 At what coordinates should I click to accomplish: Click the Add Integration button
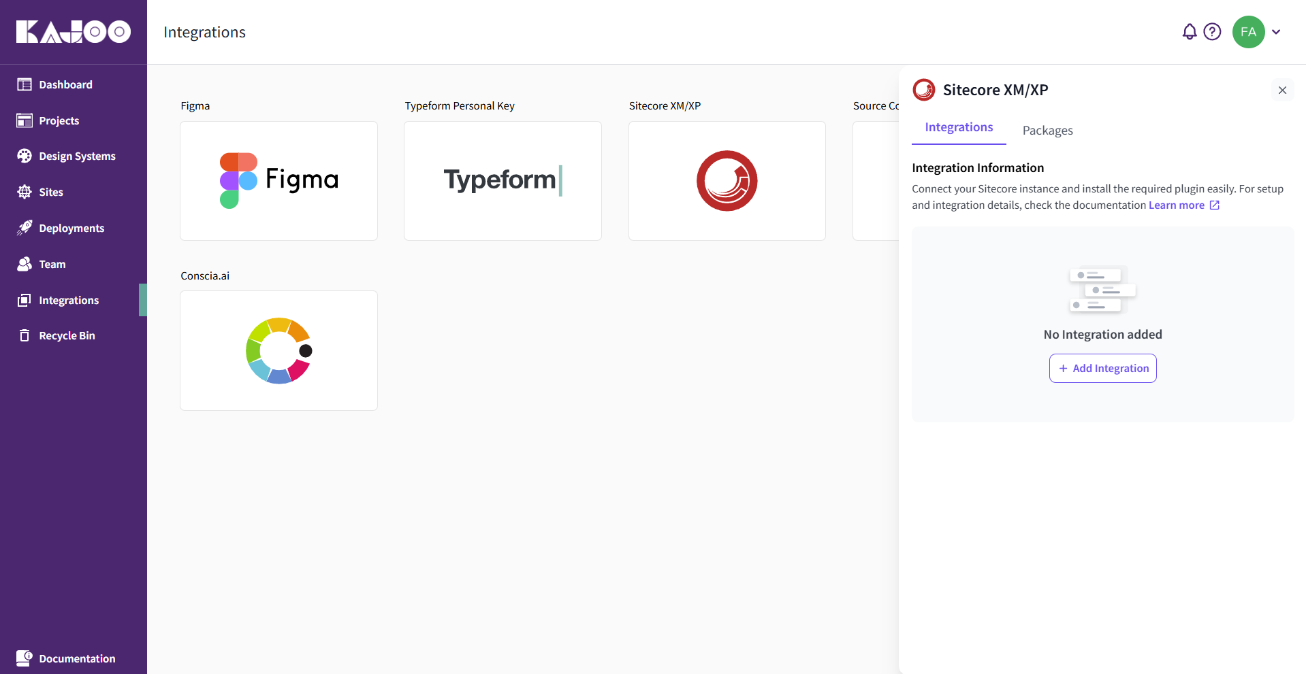[x=1103, y=368]
